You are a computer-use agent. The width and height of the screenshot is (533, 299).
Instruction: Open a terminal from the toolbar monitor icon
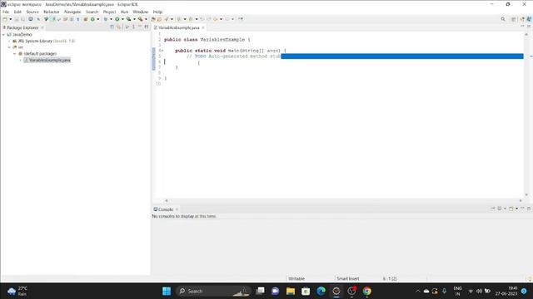tap(31, 19)
